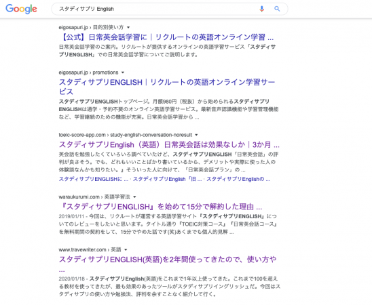
Task: Open dropdown arrow beside waraukurumi.com 英語学習法
Action: tap(134, 197)
